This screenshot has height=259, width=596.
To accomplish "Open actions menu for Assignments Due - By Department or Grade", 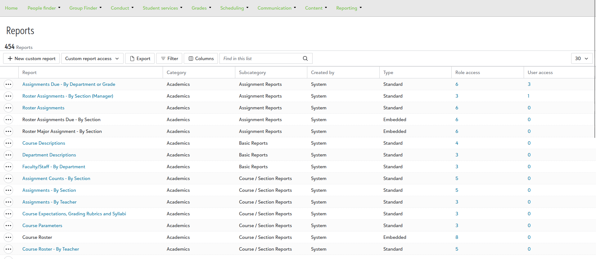I will (8, 84).
